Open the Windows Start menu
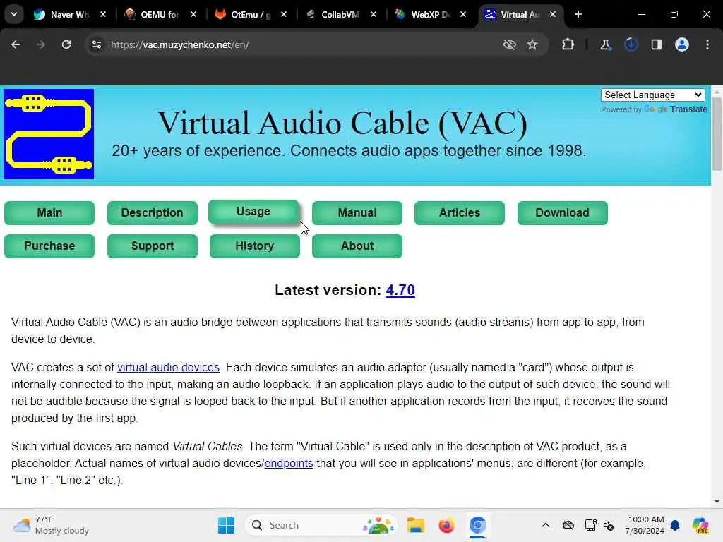 226,525
